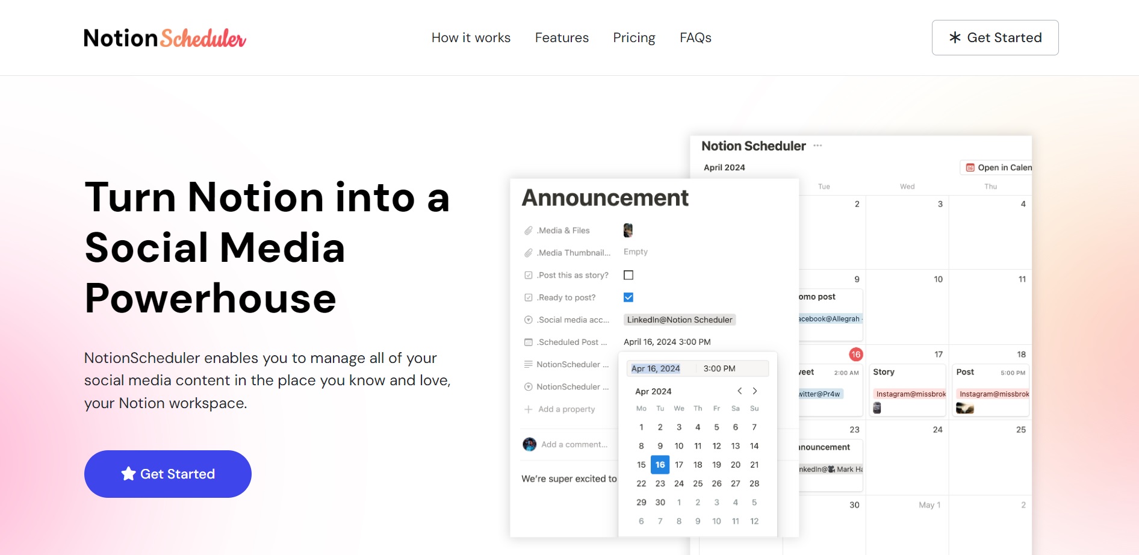The height and width of the screenshot is (555, 1139).
Task: Open the How it works page
Action: pos(471,37)
